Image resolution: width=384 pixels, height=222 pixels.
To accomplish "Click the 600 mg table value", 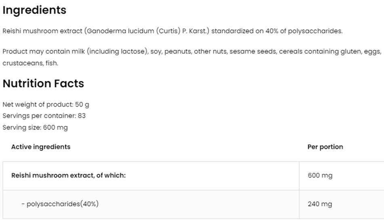I will pos(320,176).
